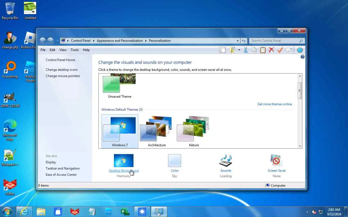Click Change desktop icons link
Screen dimensions: 348x217
click(x=61, y=70)
